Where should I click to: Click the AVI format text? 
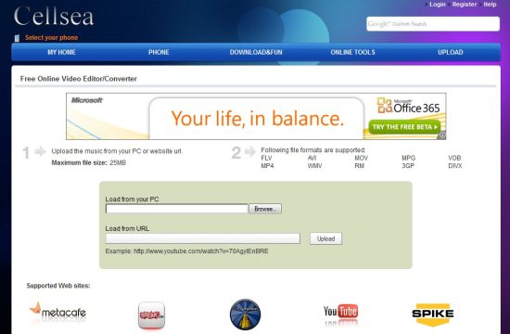point(312,158)
